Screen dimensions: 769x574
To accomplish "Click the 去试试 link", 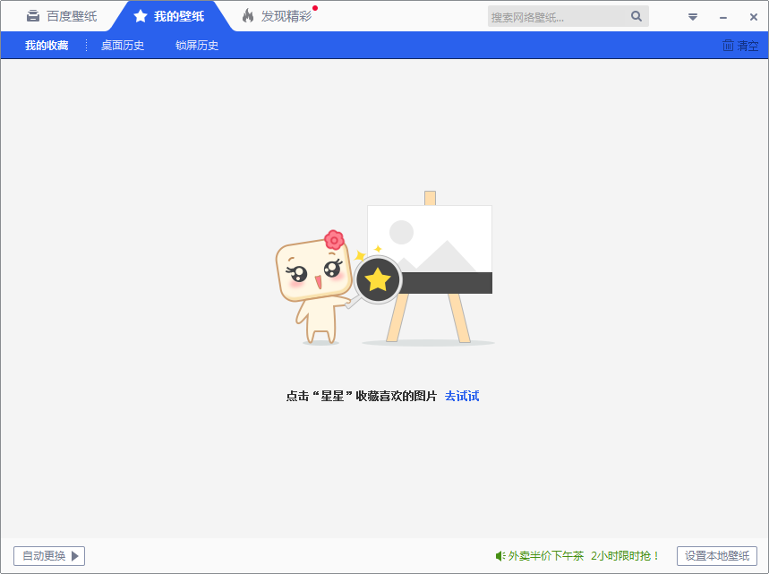I will pyautogui.click(x=463, y=395).
